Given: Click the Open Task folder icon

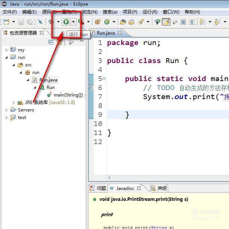Looking at the screenshot, I should [131, 22].
